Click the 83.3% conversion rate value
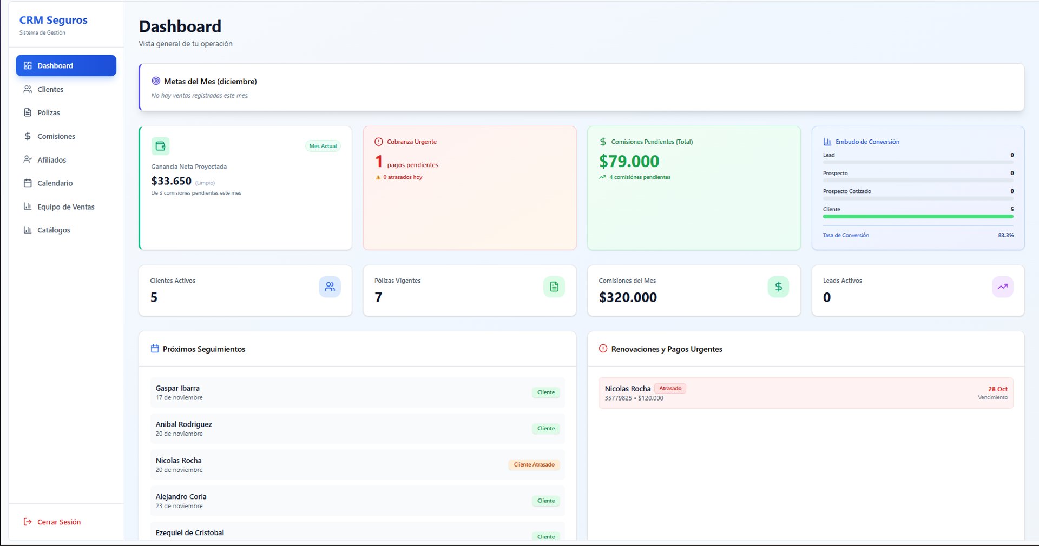 point(1006,235)
